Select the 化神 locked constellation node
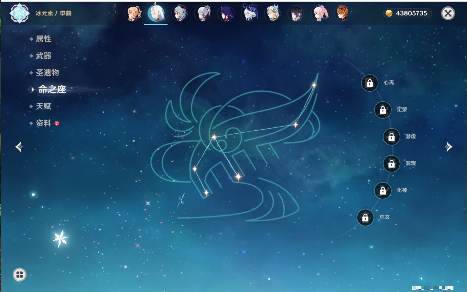This screenshot has width=467, height=292. coord(383,191)
